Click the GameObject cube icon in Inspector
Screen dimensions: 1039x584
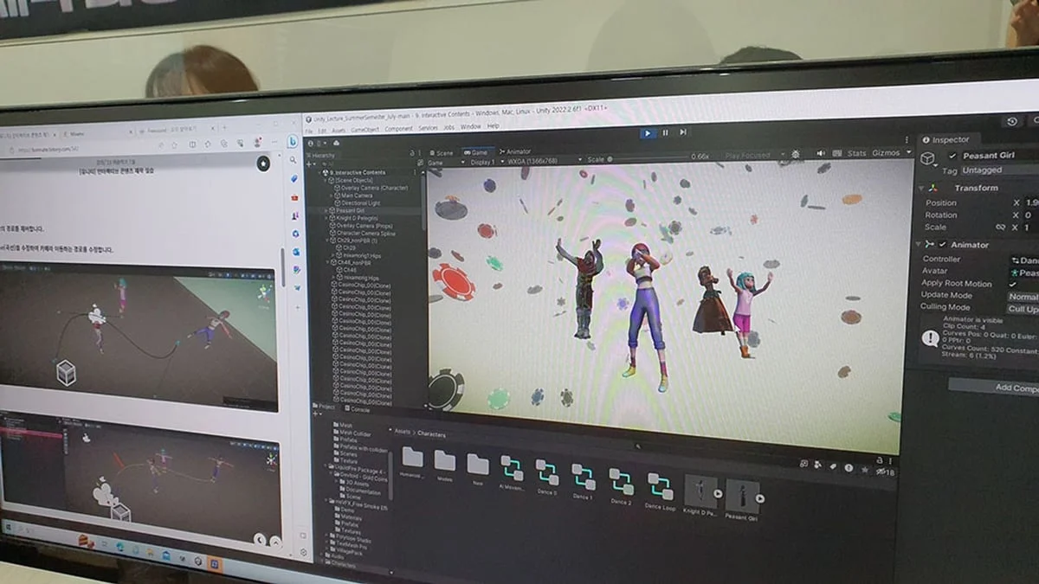(927, 158)
